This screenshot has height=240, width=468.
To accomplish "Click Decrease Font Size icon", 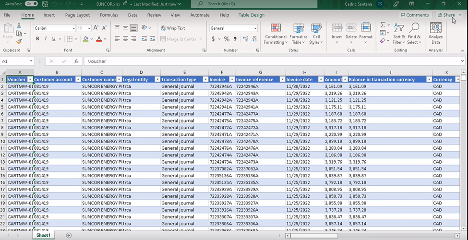I will tap(105, 28).
